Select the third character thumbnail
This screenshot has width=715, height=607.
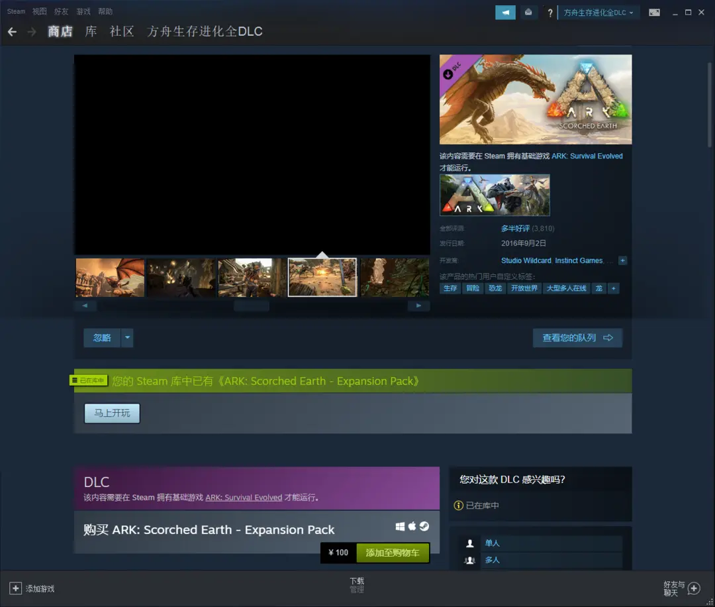pos(252,278)
